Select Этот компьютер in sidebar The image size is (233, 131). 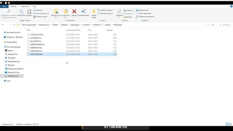pyautogui.click(x=12, y=47)
